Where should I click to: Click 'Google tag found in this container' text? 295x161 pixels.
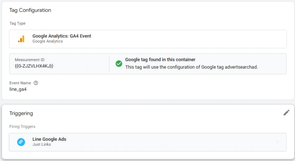pyautogui.click(x=160, y=60)
